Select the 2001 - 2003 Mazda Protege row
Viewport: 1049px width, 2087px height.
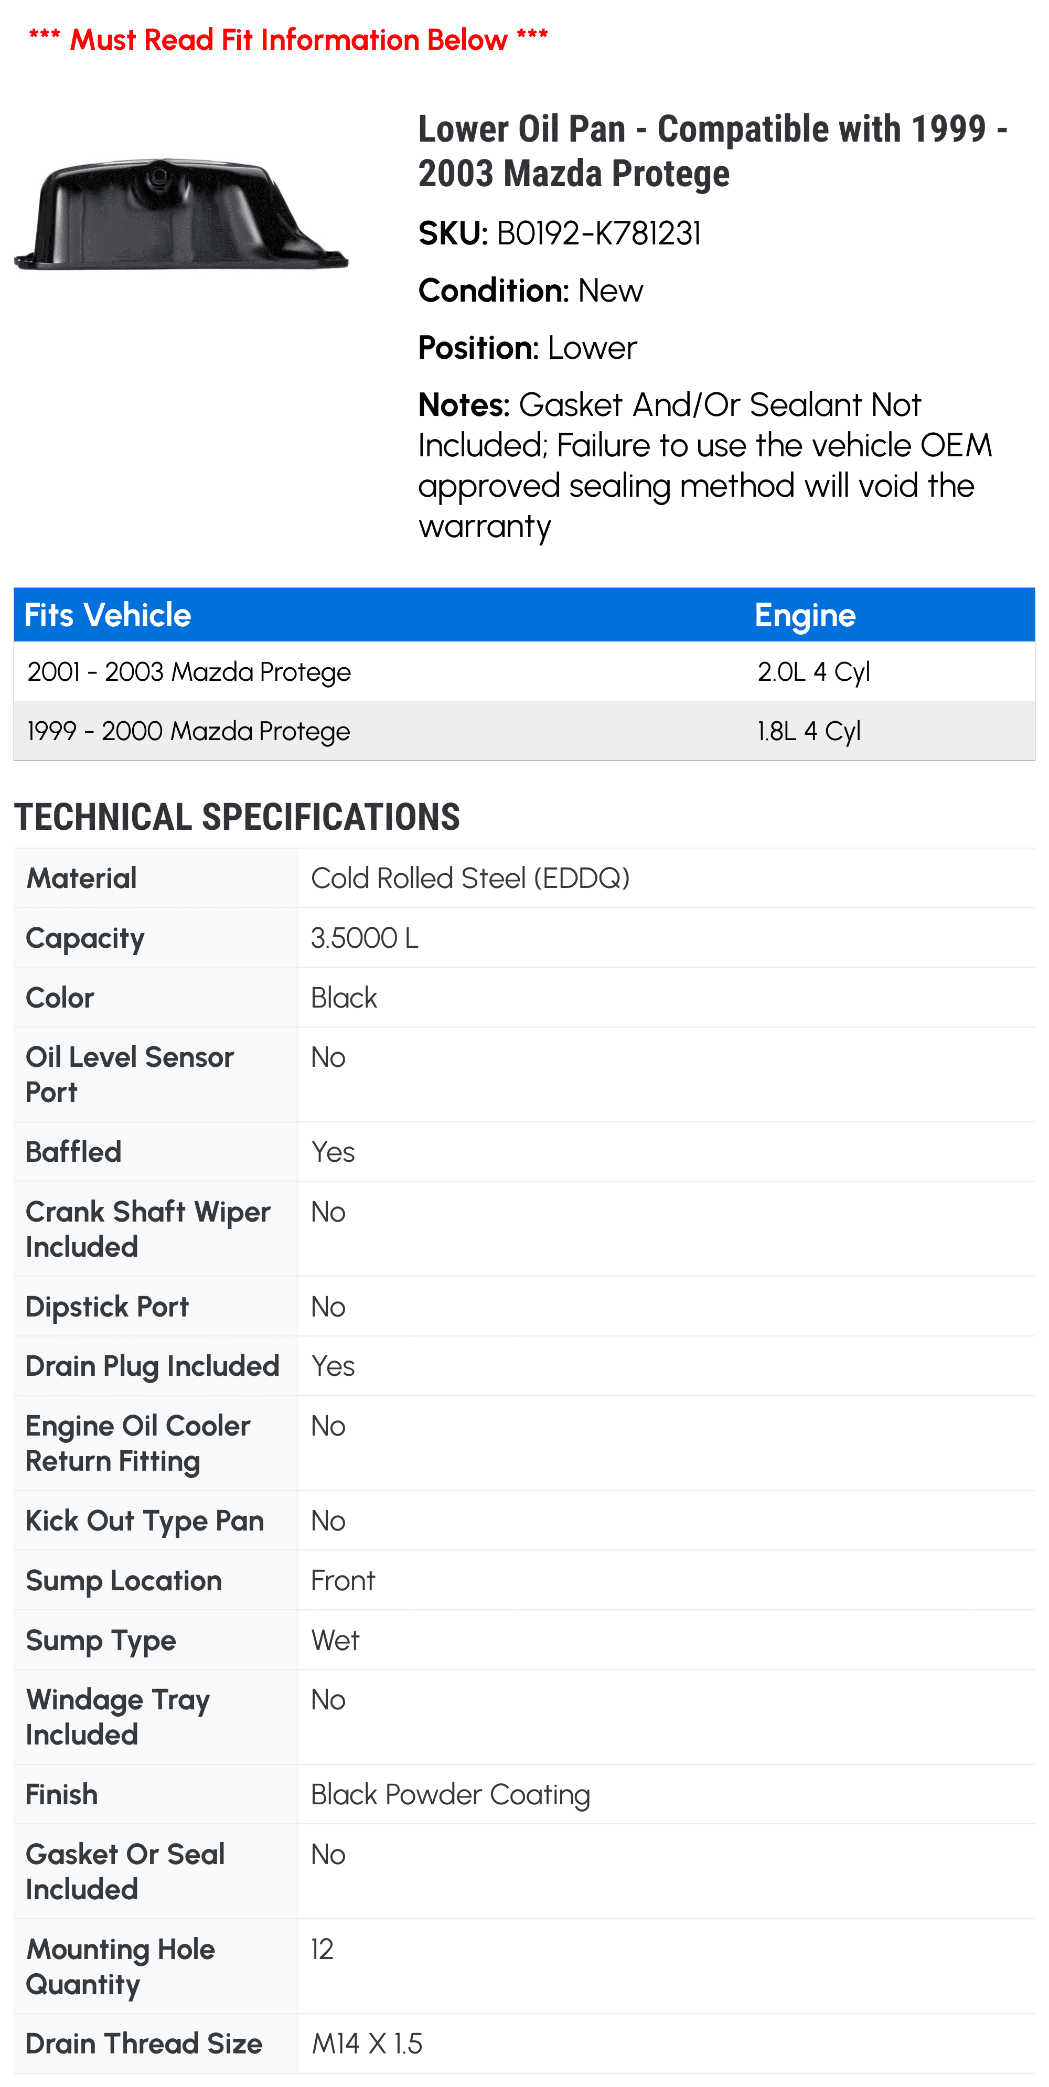click(x=524, y=672)
